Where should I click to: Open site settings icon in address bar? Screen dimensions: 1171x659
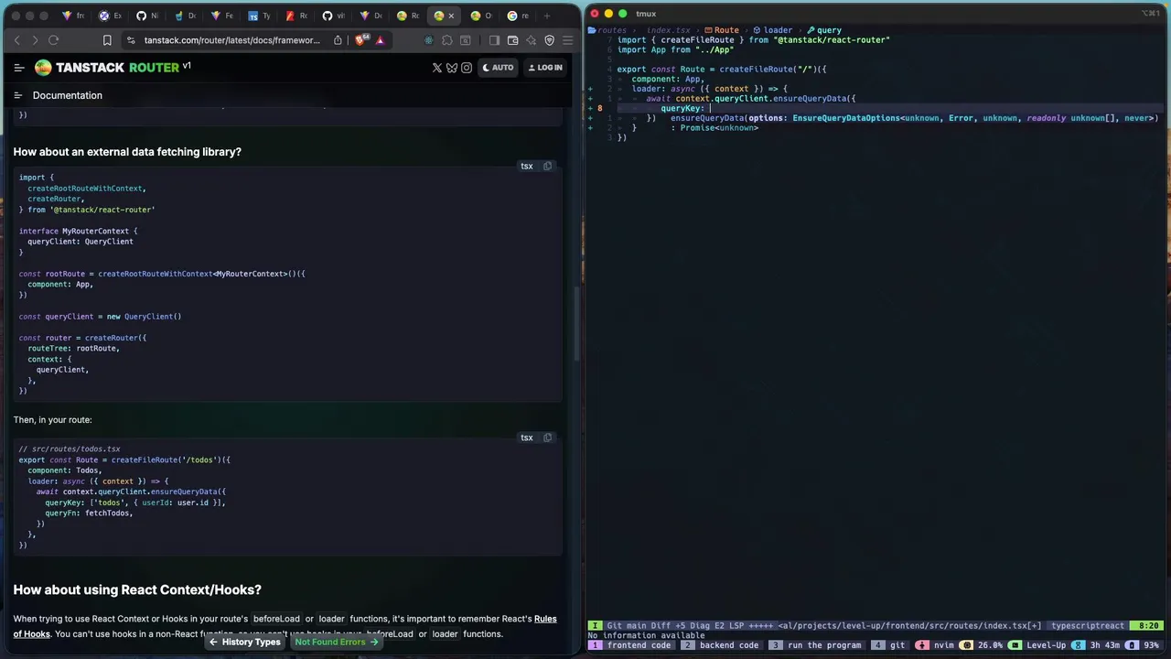(131, 40)
